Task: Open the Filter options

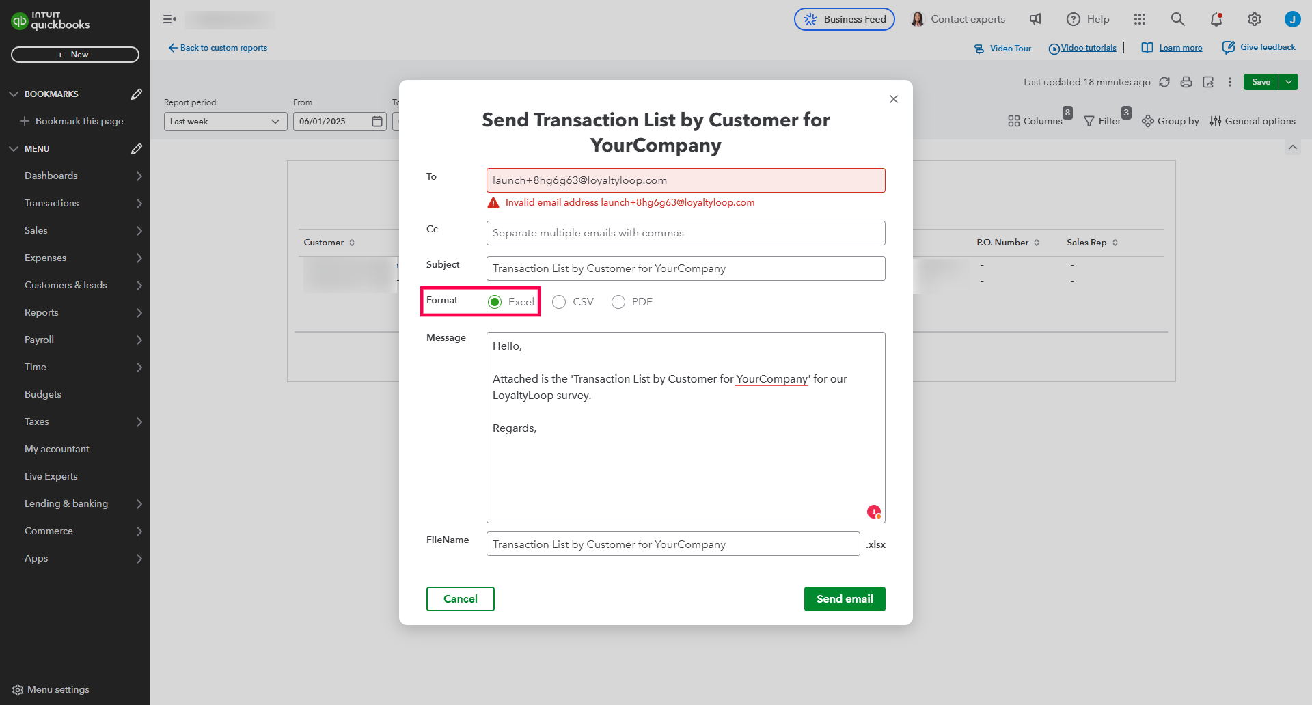Action: click(x=1102, y=121)
